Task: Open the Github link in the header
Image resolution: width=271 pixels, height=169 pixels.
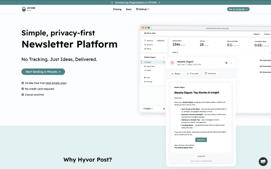Action: (x=143, y=9)
